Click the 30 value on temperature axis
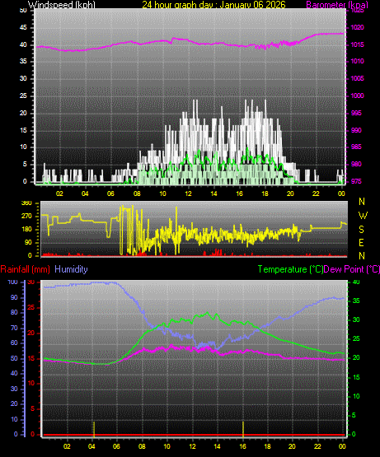 (x=356, y=319)
